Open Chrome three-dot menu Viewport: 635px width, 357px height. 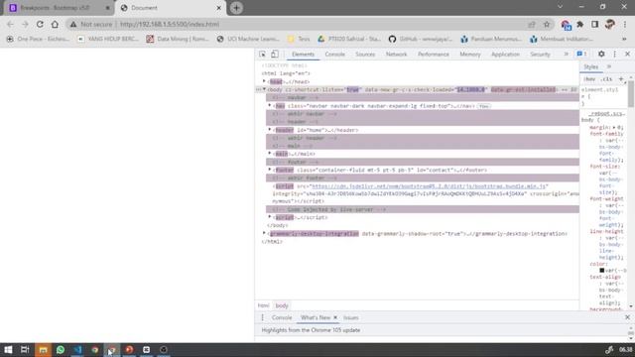625,24
